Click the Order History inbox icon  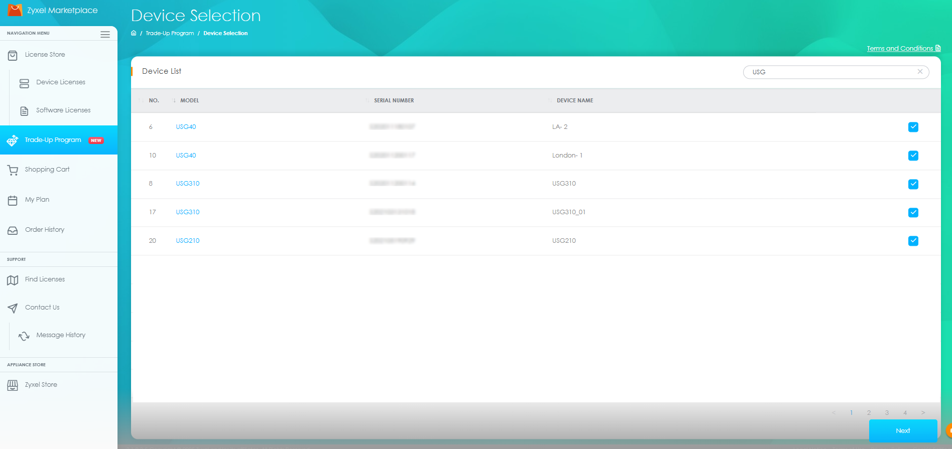click(13, 231)
